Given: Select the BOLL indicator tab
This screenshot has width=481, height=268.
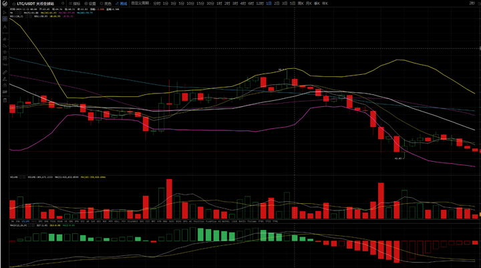Looking at the screenshot, I should tap(117, 221).
